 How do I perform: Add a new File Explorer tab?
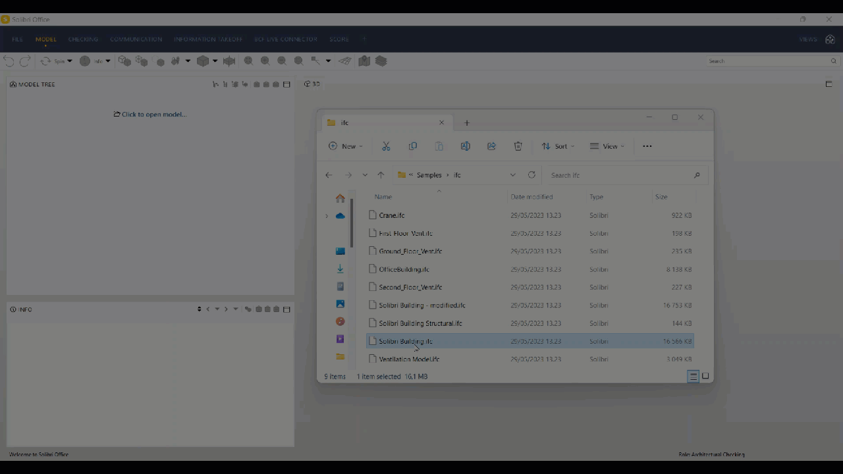[x=467, y=123]
